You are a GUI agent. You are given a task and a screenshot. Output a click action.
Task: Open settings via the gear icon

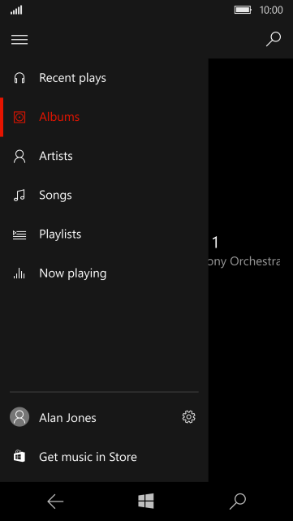click(x=188, y=417)
